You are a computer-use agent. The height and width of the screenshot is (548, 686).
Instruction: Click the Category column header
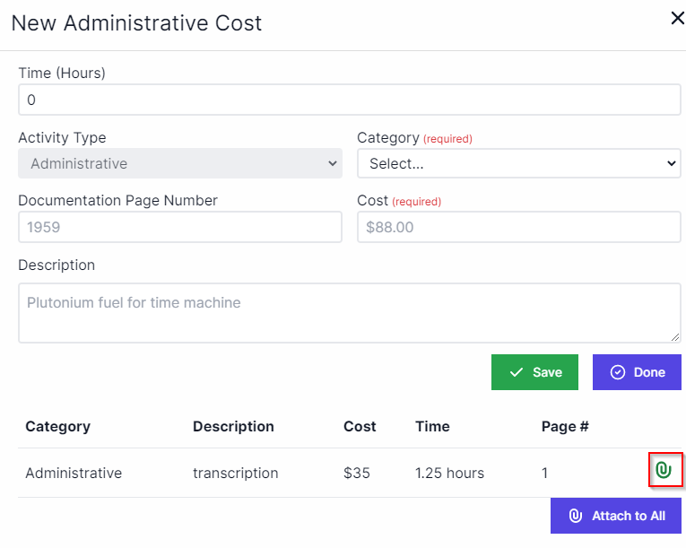coord(57,426)
